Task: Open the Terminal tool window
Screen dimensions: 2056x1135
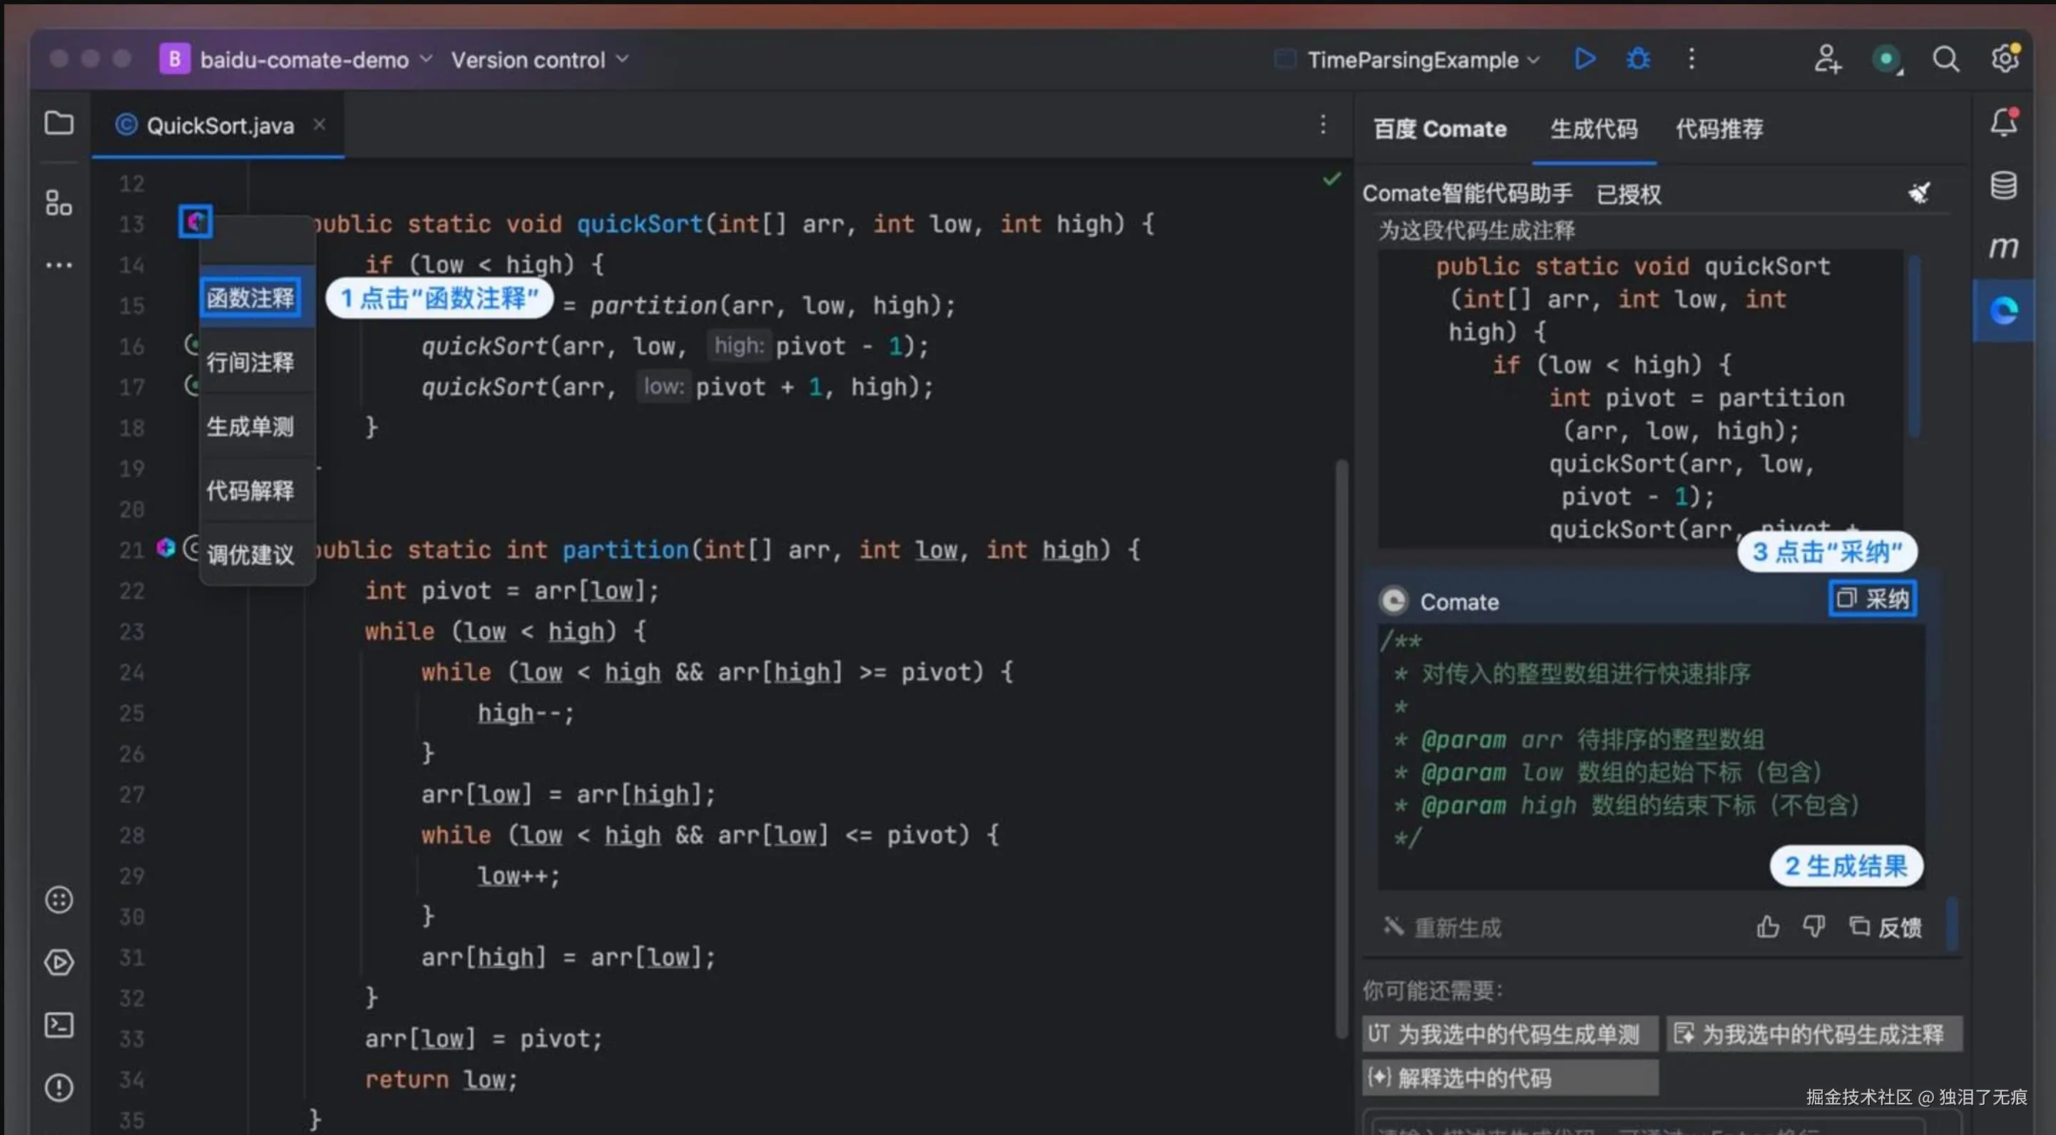Action: (59, 1025)
